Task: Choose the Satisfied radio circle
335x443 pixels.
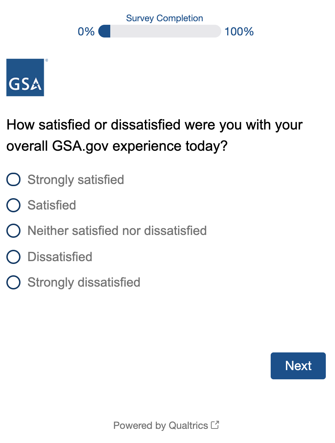Action: tap(13, 205)
